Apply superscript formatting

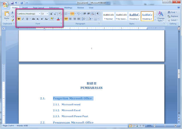click(x=42, y=19)
